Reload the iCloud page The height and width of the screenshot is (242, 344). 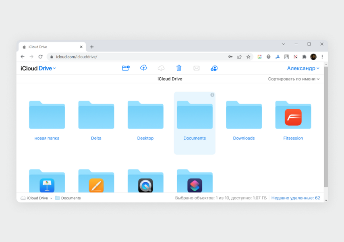pyautogui.click(x=40, y=57)
